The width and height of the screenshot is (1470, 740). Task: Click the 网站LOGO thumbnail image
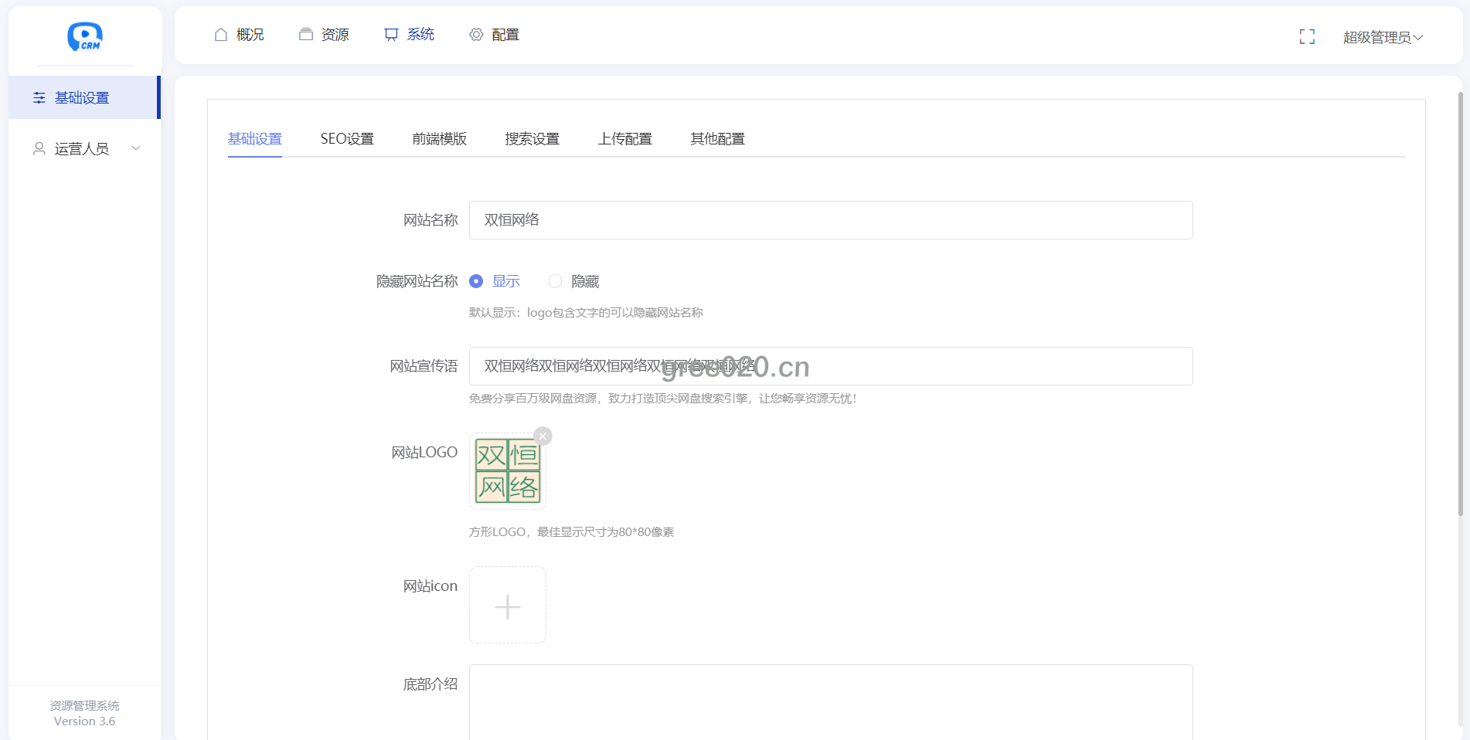(508, 471)
